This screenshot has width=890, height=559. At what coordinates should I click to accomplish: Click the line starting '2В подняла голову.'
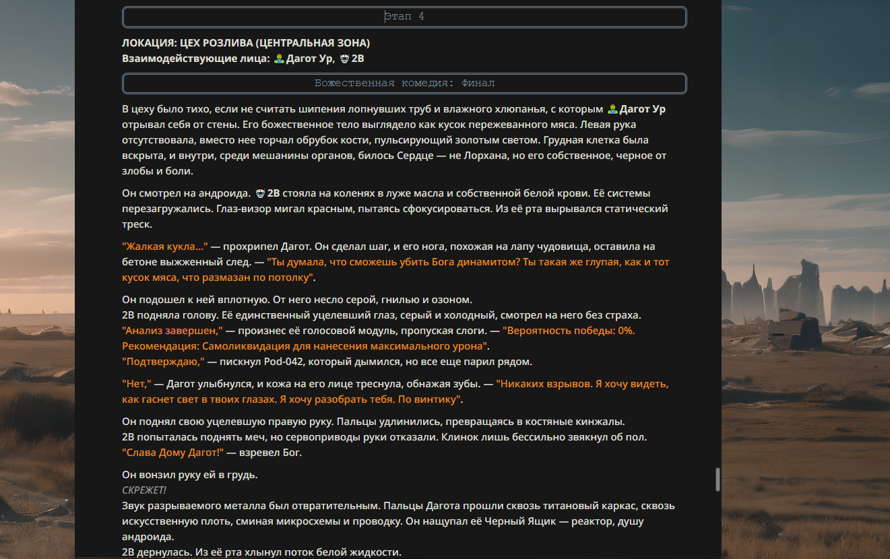pyautogui.click(x=381, y=315)
